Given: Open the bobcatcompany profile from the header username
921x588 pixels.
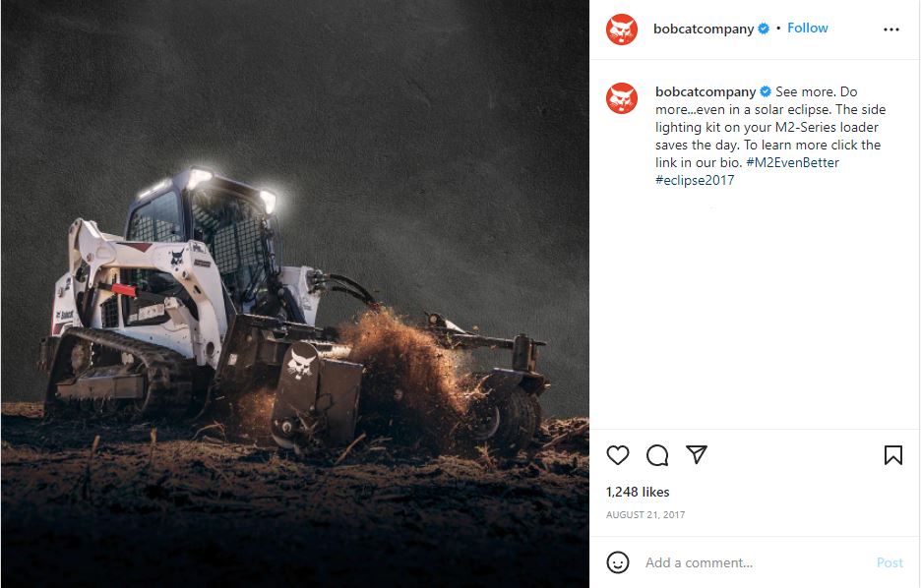Looking at the screenshot, I should (704, 29).
